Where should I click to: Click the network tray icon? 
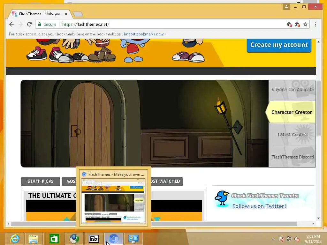(x=289, y=239)
